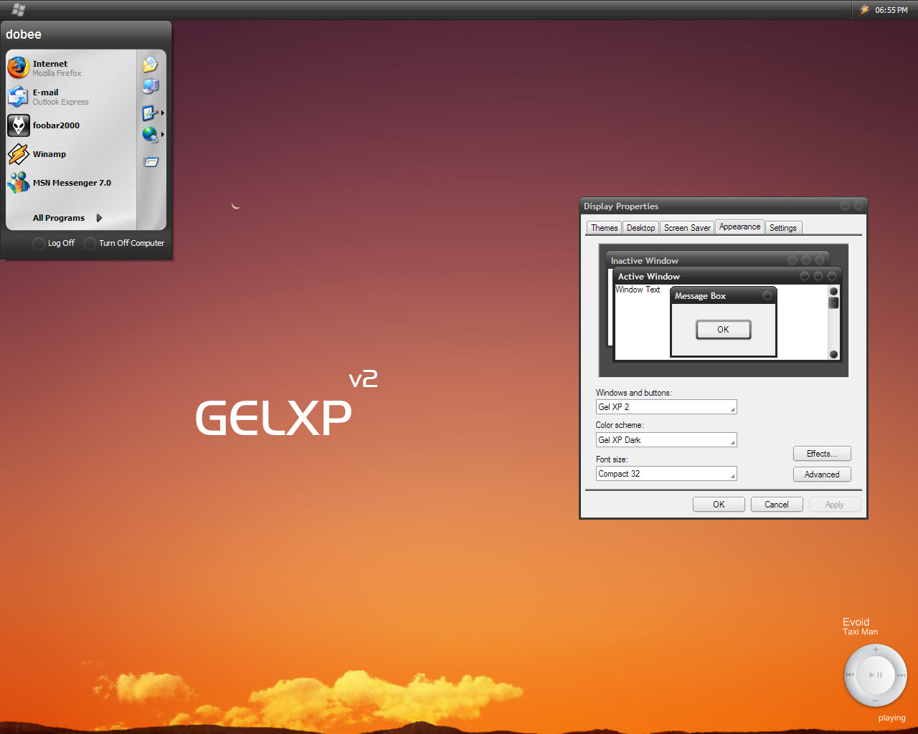
Task: Click the Inactive Window preview title bar
Action: (x=718, y=260)
